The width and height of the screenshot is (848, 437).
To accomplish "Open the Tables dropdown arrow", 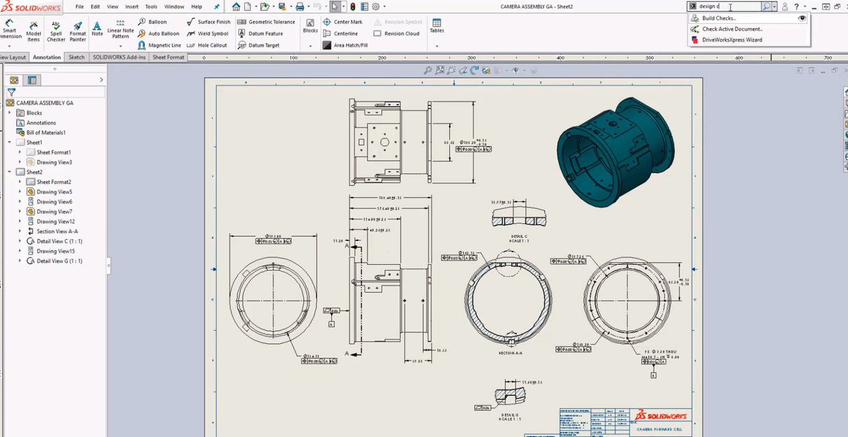I will (437, 45).
